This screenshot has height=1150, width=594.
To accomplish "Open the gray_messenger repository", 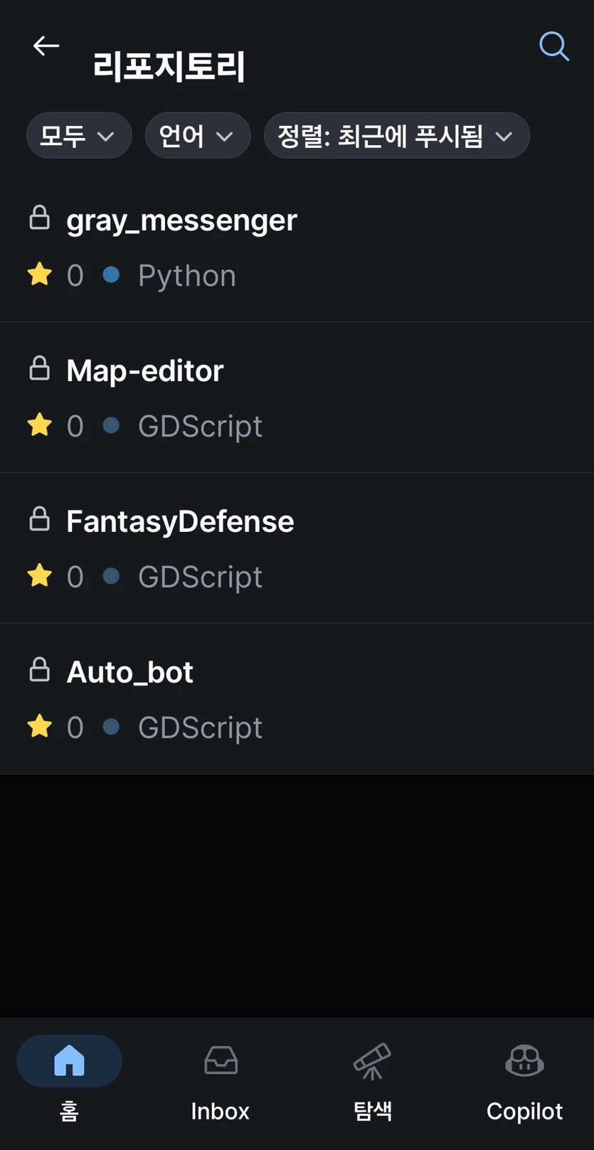I will point(297,247).
